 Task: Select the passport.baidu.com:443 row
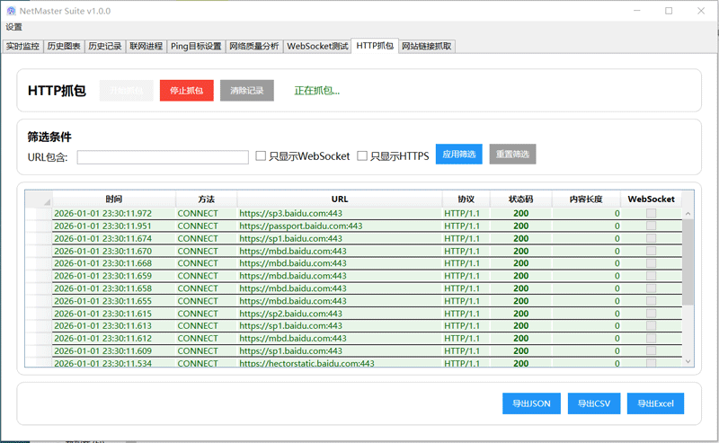click(301, 226)
